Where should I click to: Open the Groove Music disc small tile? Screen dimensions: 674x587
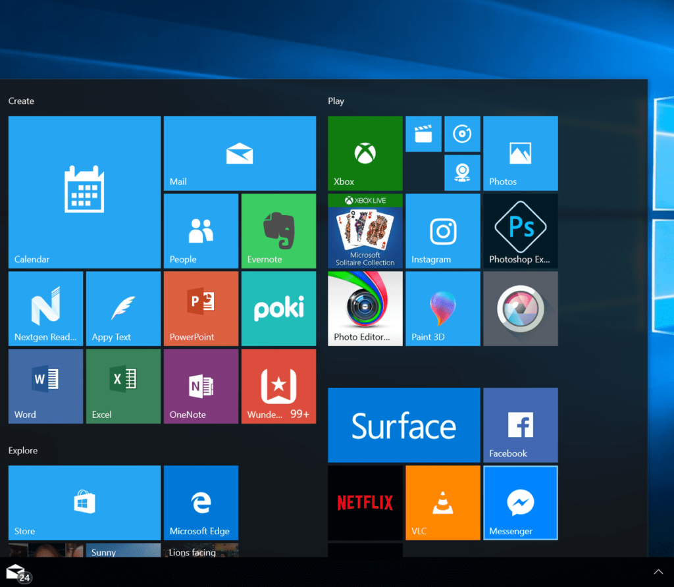coord(462,134)
